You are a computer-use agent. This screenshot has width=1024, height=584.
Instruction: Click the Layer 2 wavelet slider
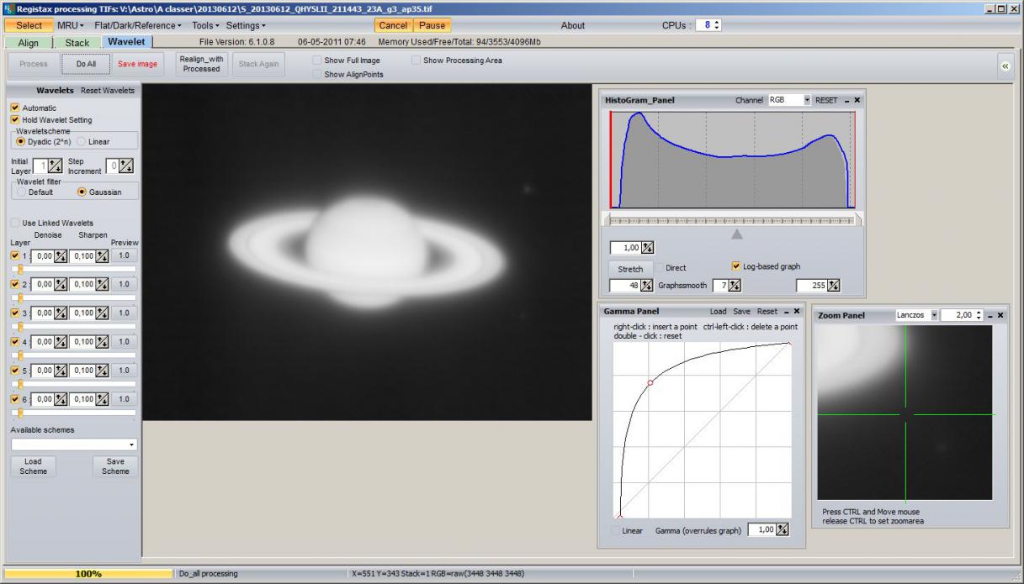point(73,297)
